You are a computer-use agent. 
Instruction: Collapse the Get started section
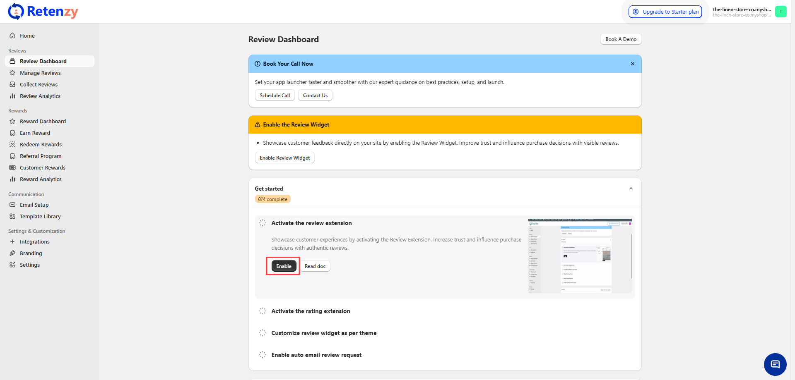coord(631,189)
